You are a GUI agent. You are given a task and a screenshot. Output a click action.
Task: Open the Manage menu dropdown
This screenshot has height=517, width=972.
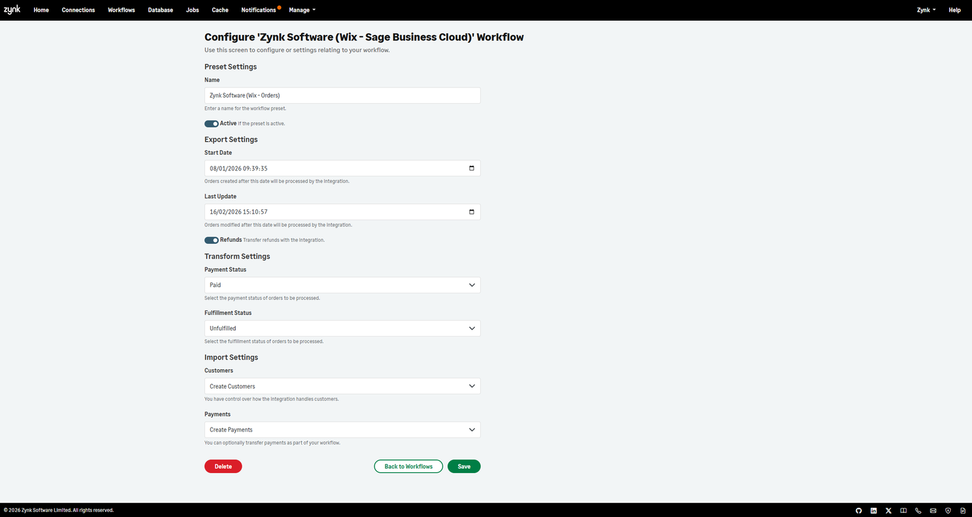click(301, 10)
